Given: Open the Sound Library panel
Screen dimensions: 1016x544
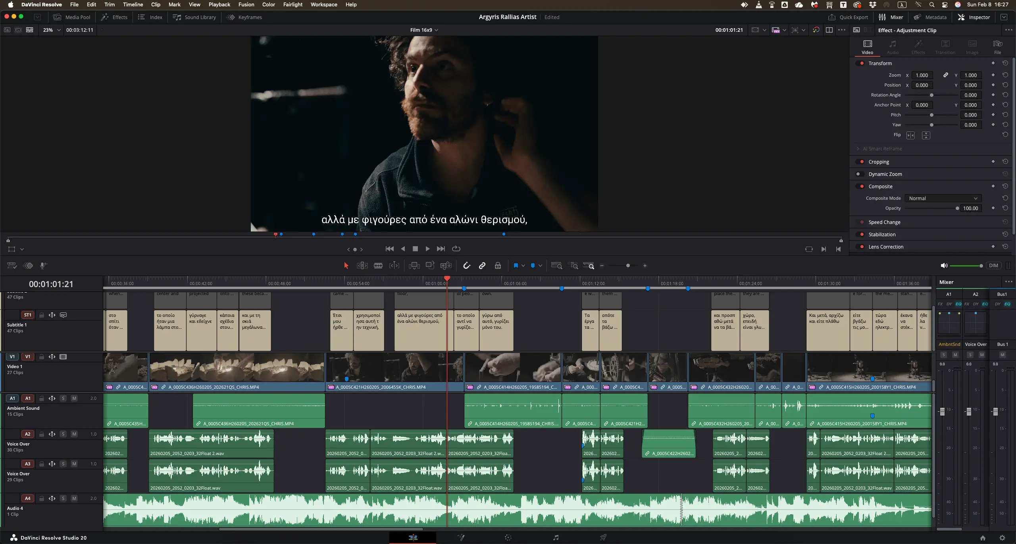Looking at the screenshot, I should pyautogui.click(x=194, y=17).
